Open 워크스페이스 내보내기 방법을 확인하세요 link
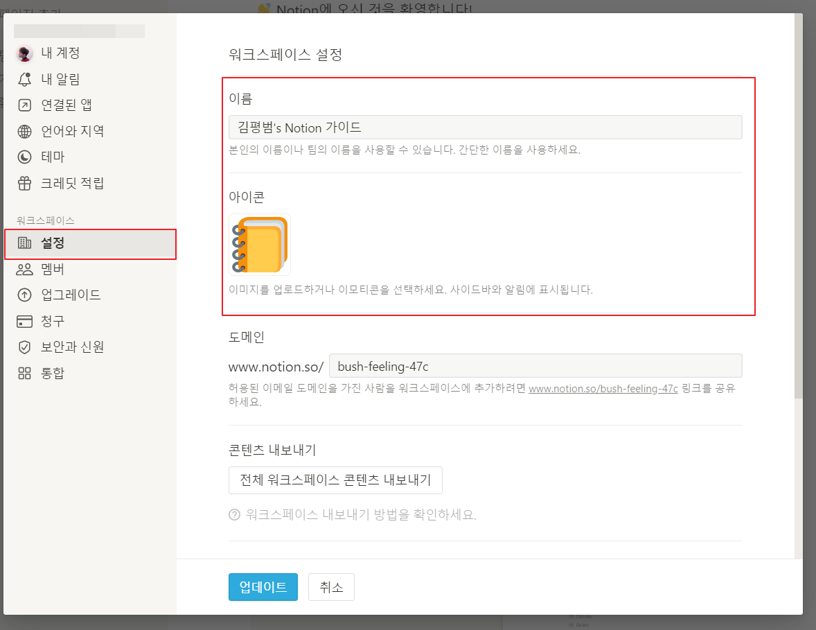 coord(361,514)
